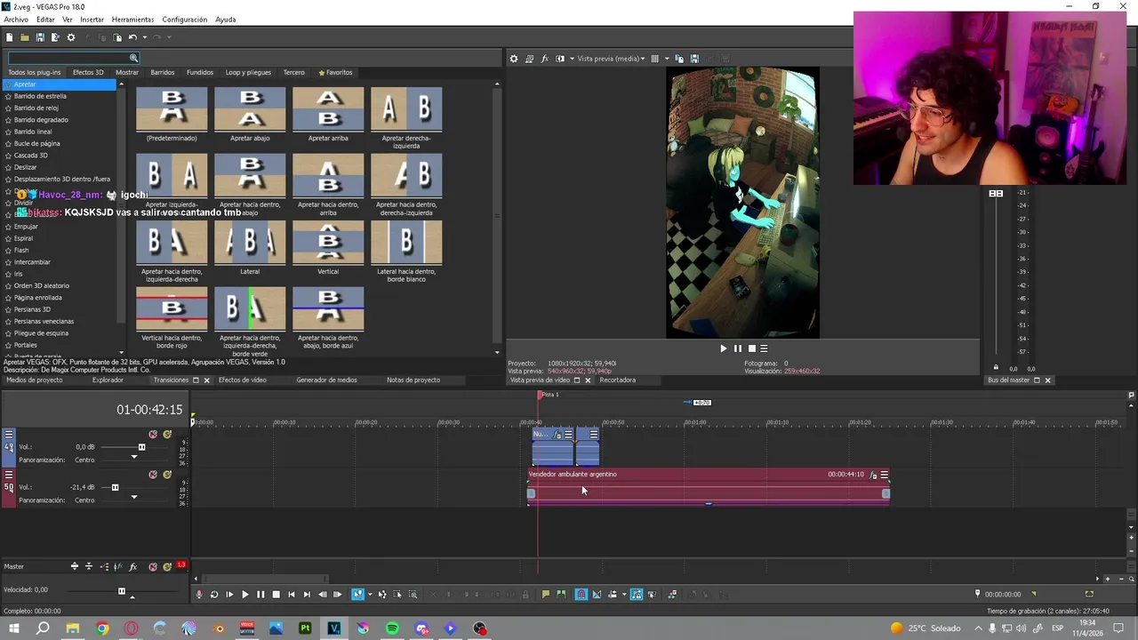Toggle split screen view in preview toolbar
Image resolution: width=1138 pixels, height=640 pixels.
coord(560,59)
